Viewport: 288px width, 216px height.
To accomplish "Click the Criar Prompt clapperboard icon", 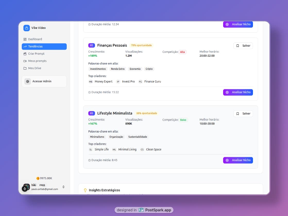I will click(25, 54).
